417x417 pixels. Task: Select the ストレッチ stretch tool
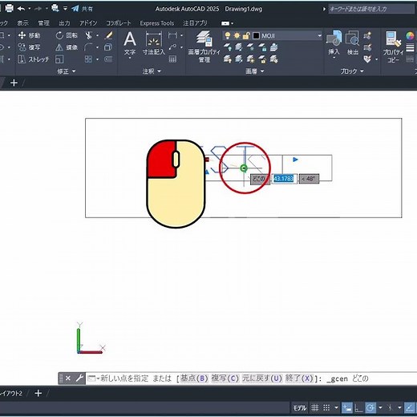(34, 59)
